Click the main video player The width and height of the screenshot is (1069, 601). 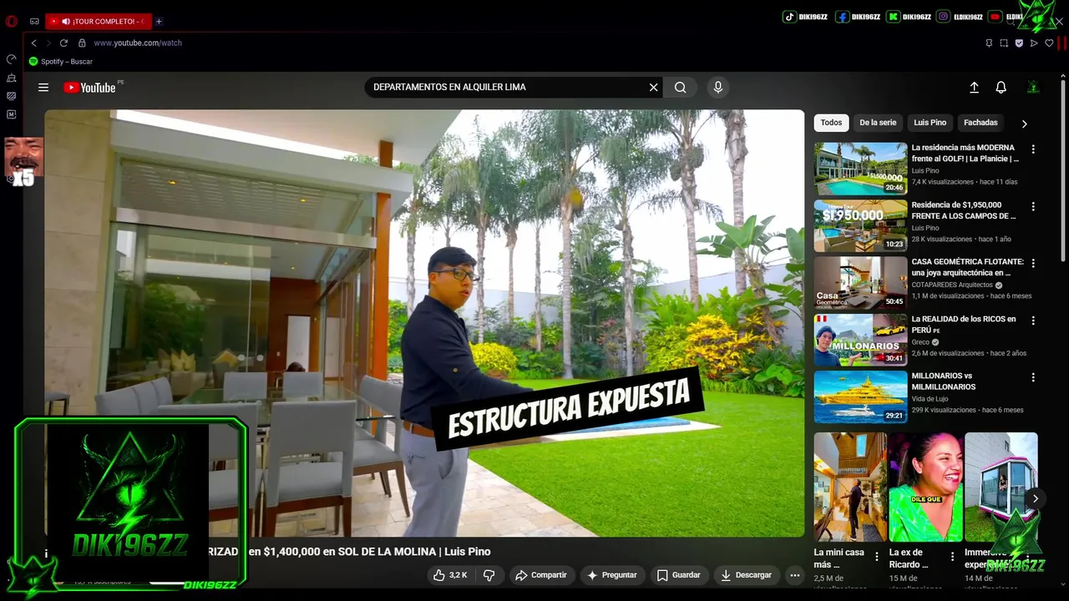(424, 323)
